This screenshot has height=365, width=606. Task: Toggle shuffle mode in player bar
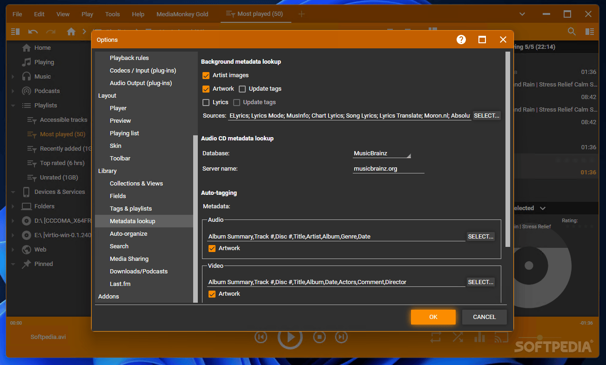(x=458, y=337)
